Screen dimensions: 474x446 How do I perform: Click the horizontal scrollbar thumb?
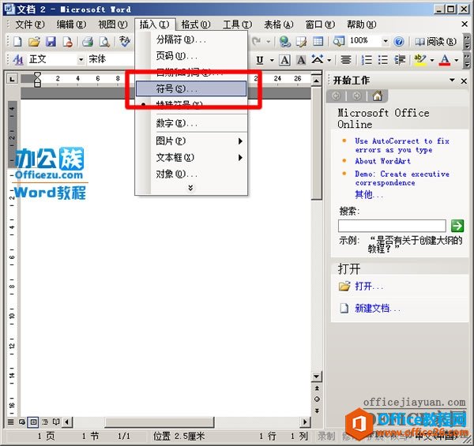click(160, 422)
